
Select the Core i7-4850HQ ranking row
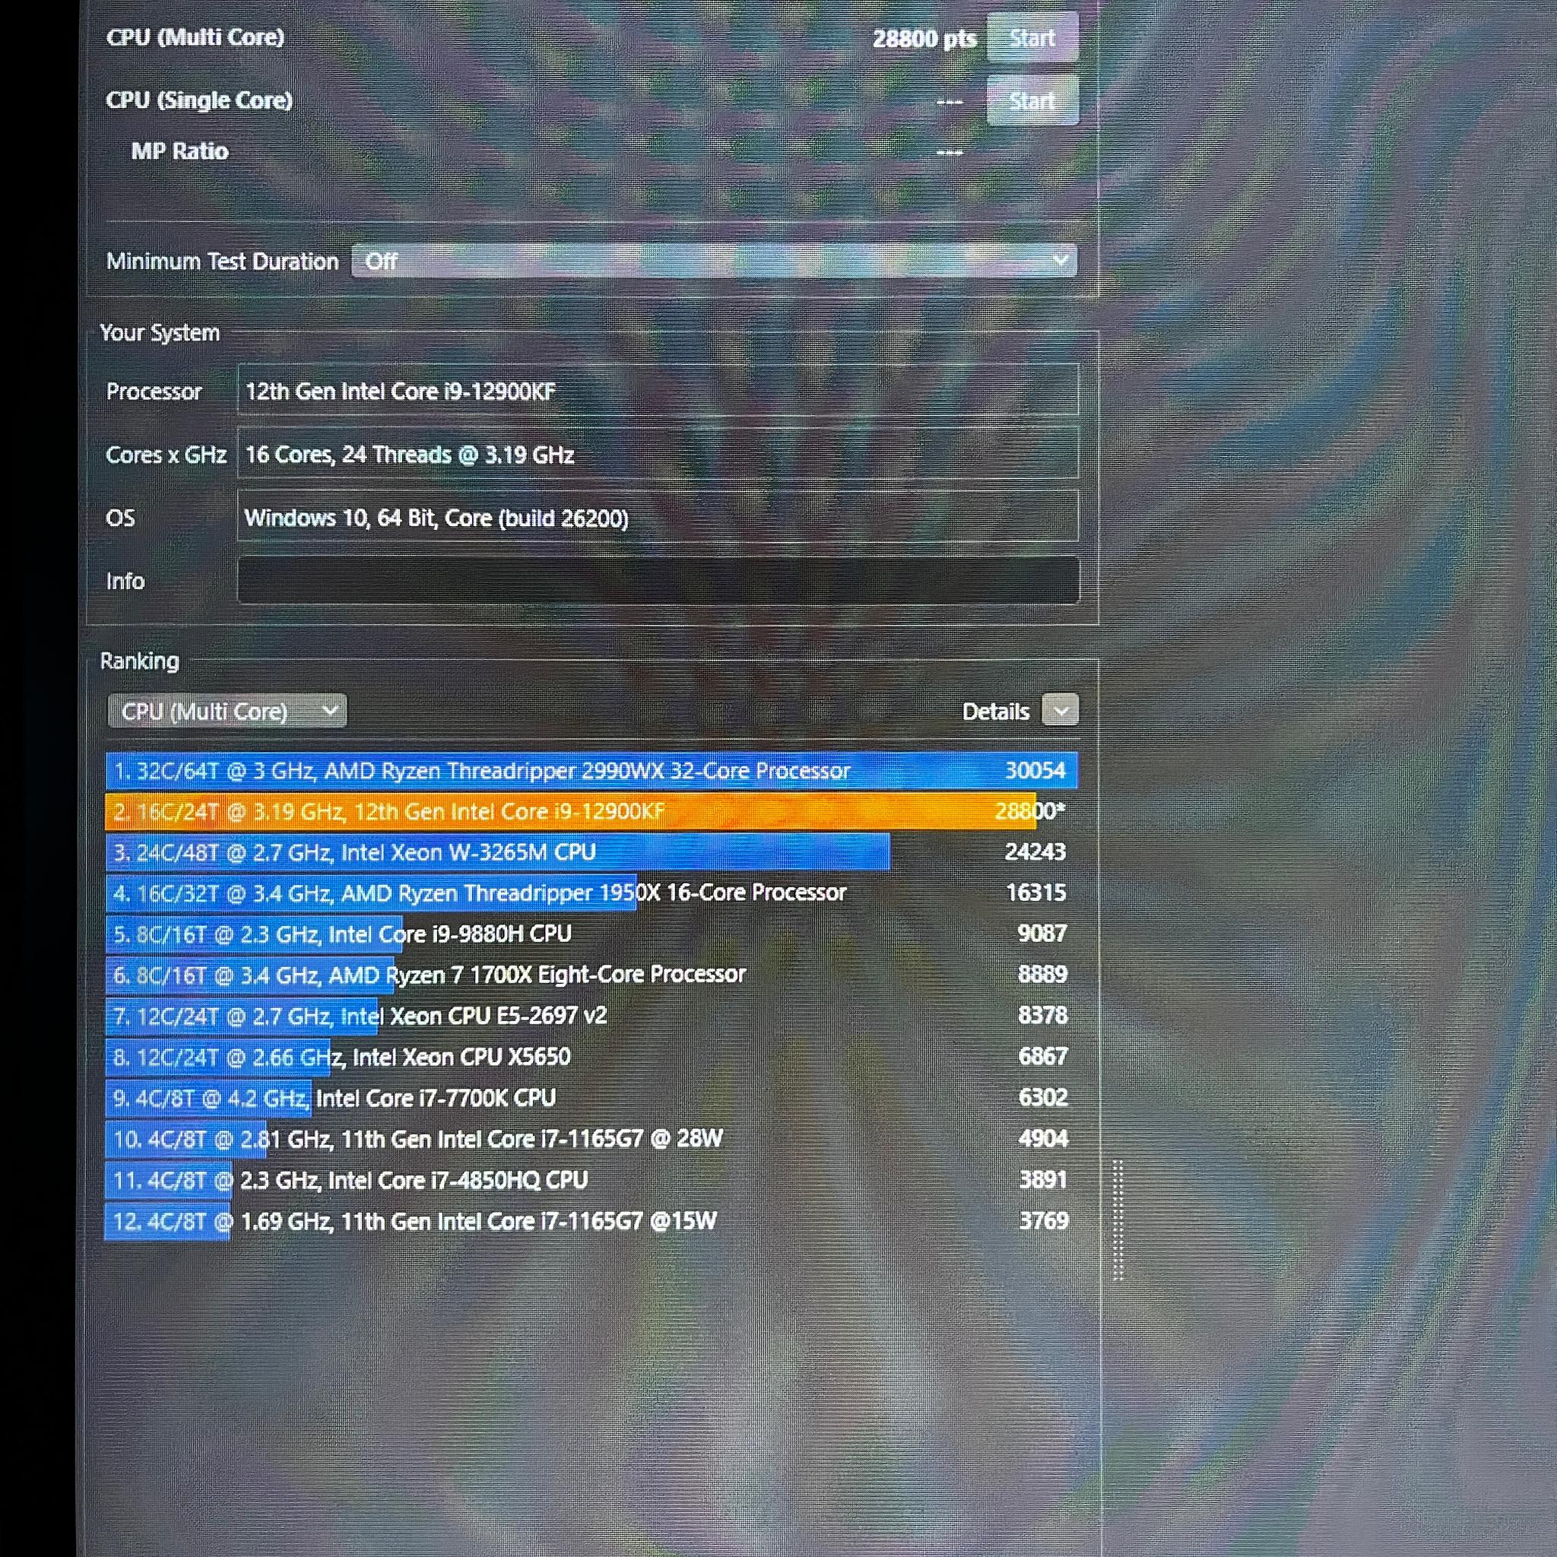tap(591, 1180)
